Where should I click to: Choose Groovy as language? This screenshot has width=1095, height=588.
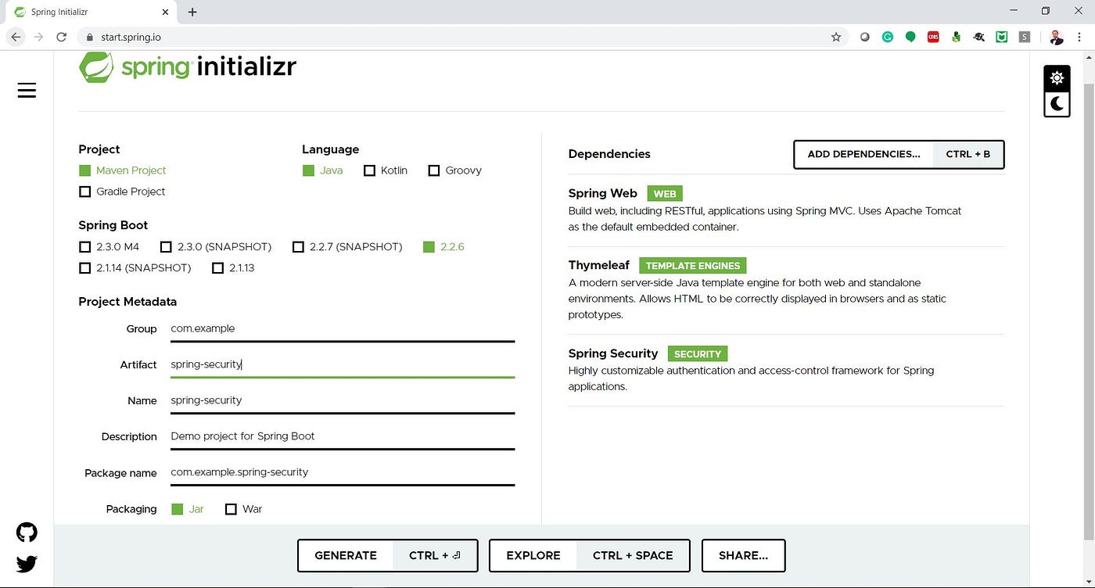455,170
